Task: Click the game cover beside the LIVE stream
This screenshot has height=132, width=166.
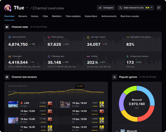Action: click(50, 104)
